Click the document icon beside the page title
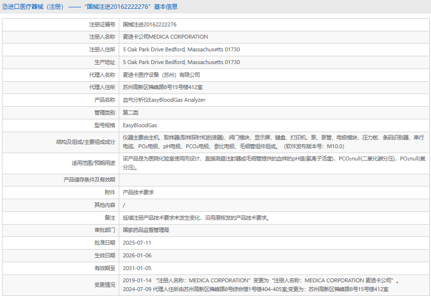 pos(5,7)
